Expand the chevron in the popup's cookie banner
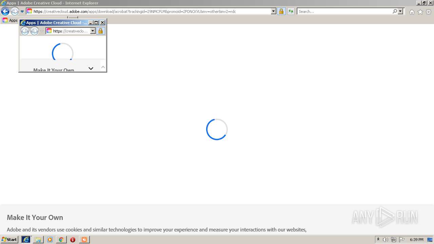 click(91, 68)
